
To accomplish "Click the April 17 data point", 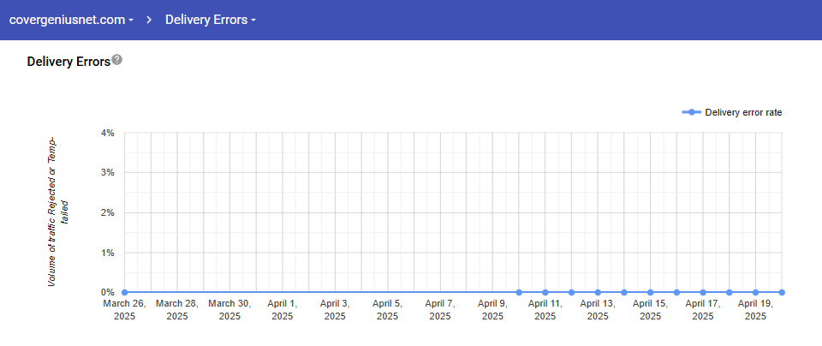I will point(703,292).
